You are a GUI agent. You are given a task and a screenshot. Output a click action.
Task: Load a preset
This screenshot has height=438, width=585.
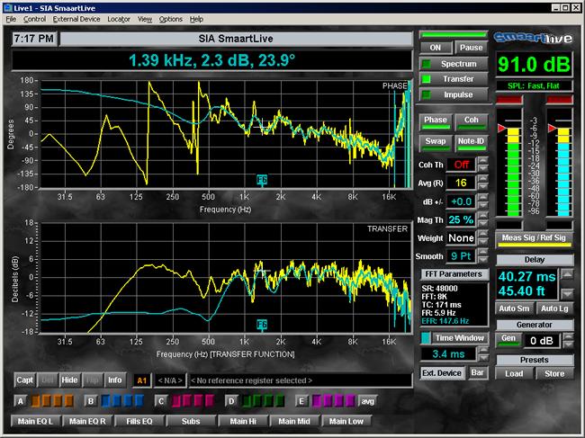514,373
